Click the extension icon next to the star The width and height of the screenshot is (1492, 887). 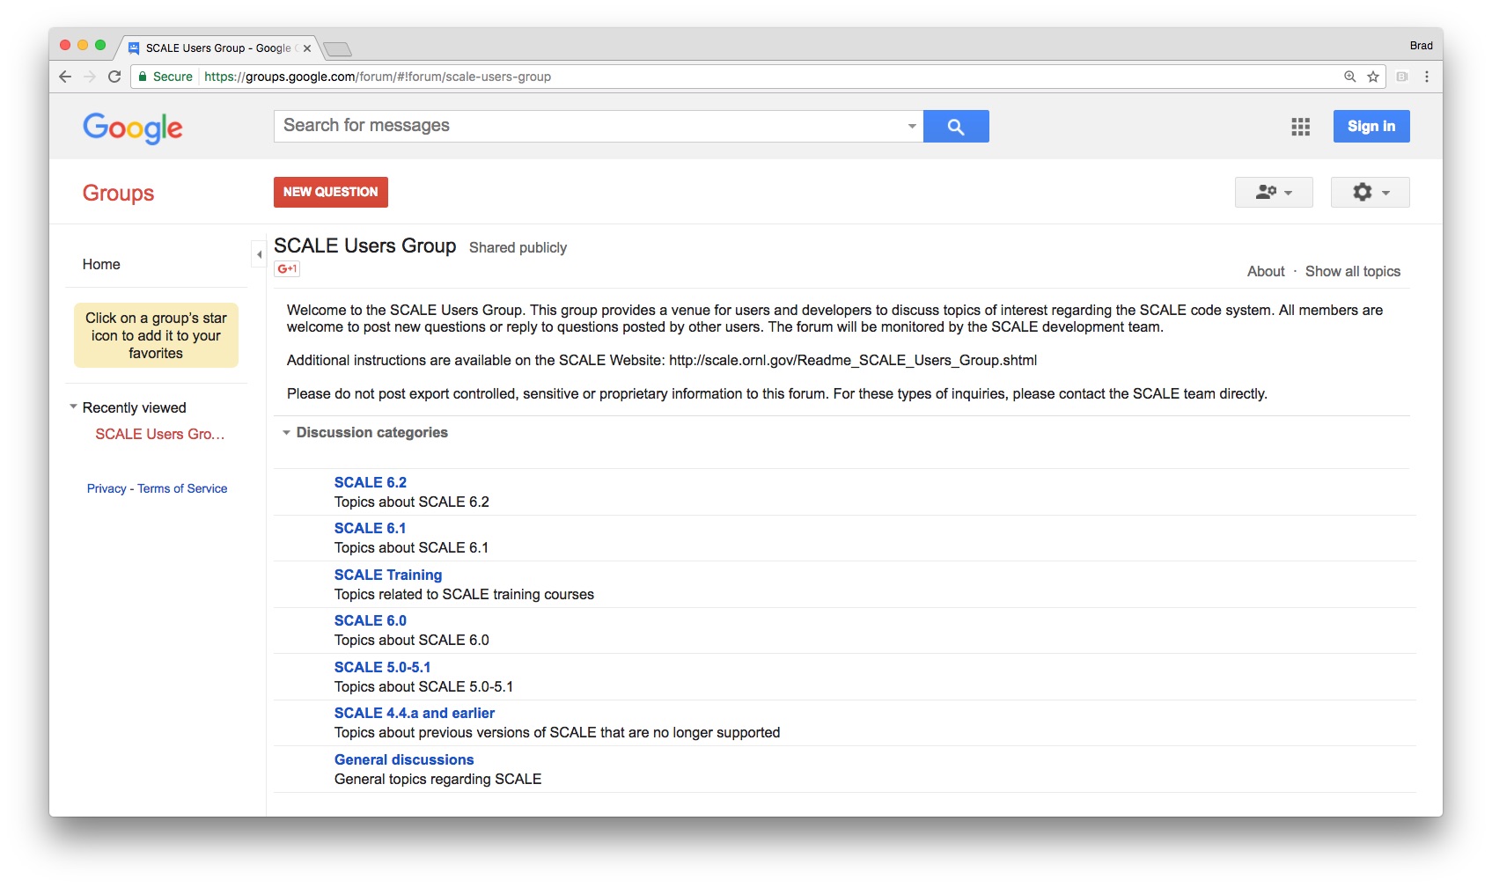click(x=1402, y=77)
